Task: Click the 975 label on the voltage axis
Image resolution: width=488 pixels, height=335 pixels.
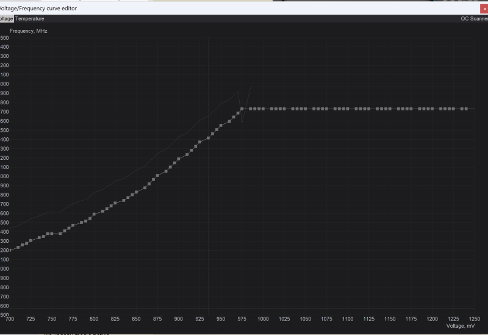Action: [242, 319]
